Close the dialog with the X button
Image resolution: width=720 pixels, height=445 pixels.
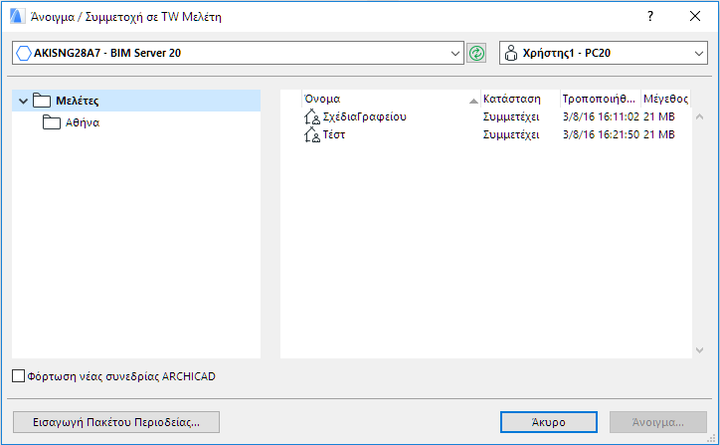pos(695,16)
